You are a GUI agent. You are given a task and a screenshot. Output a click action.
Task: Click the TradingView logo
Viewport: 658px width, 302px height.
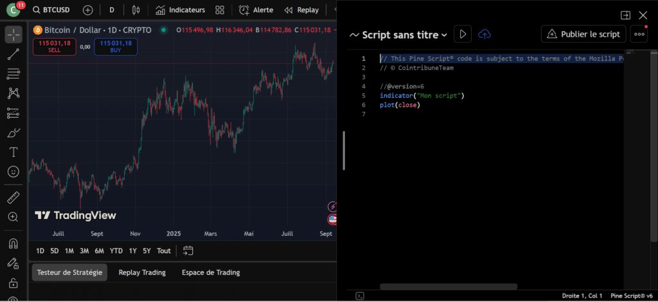[x=75, y=216]
